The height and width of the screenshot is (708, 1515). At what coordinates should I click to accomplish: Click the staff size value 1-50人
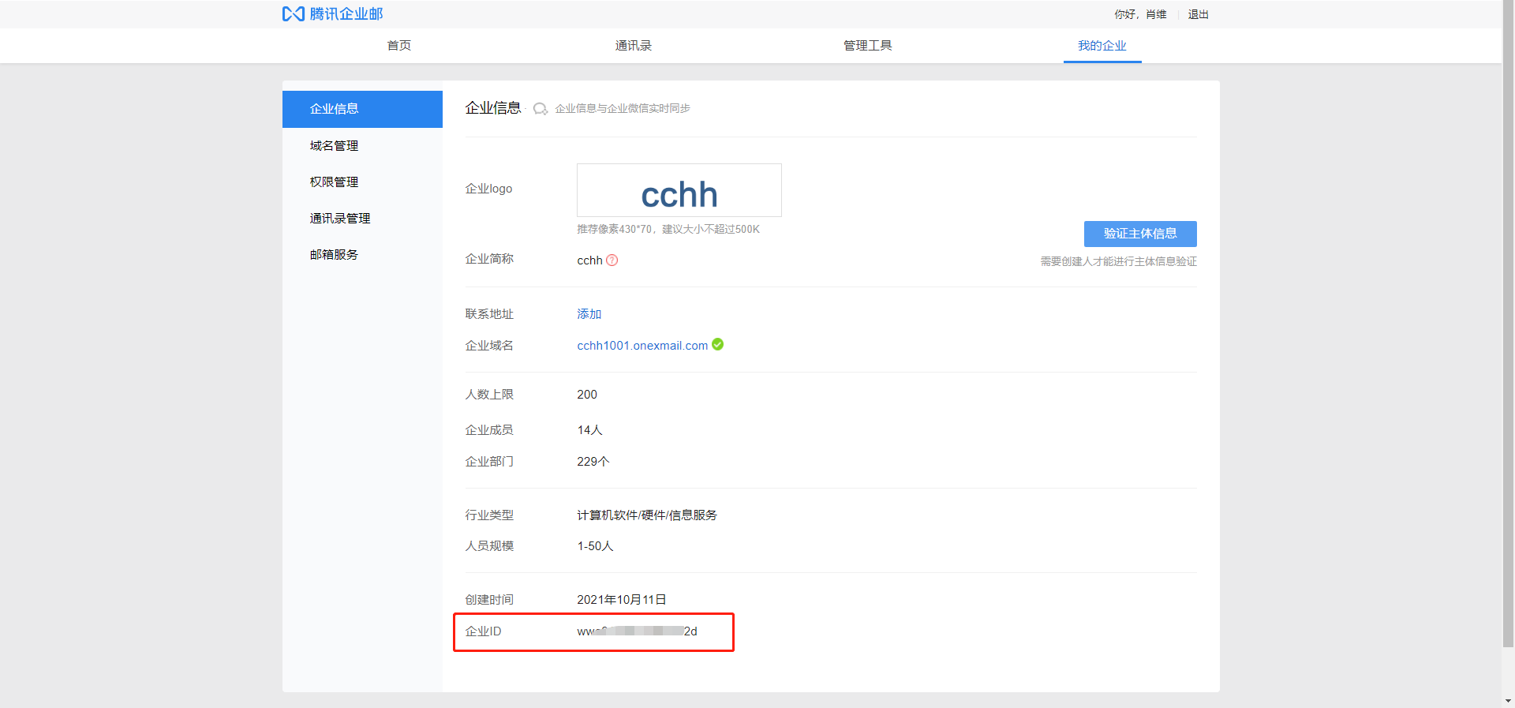tap(595, 546)
